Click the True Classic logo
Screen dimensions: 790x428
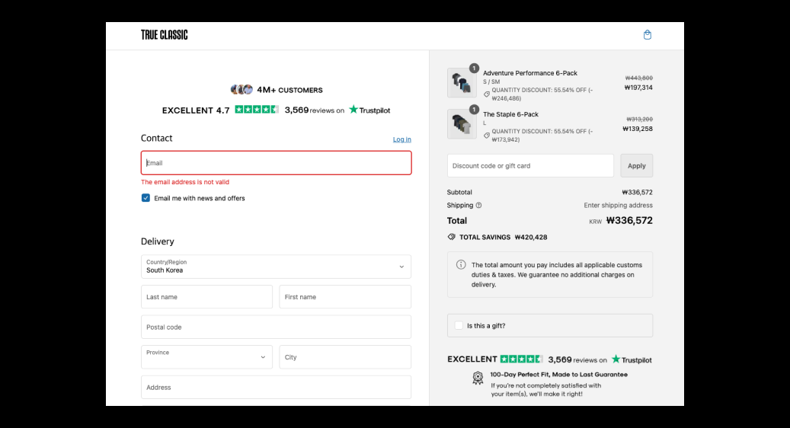165,35
